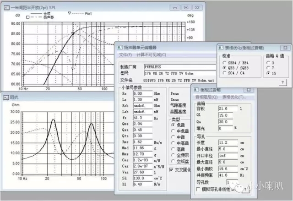Click the ? help button in 表格优化

283,82
